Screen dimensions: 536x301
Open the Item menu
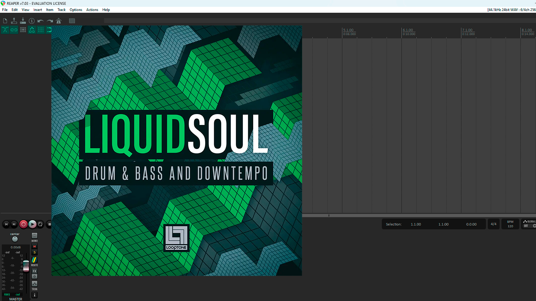click(50, 10)
